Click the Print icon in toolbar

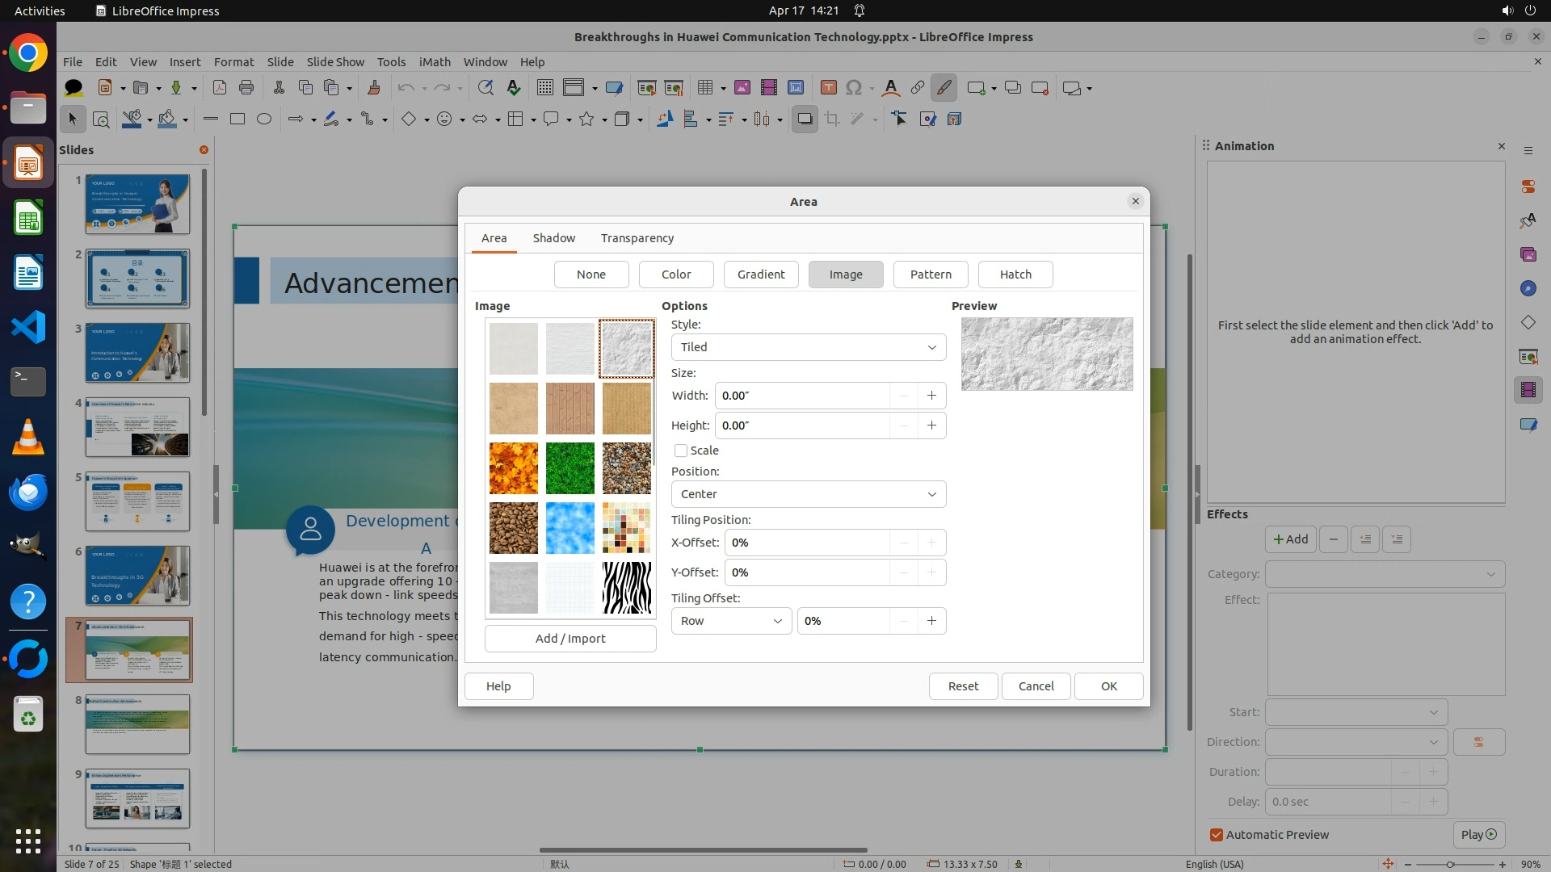click(x=246, y=88)
